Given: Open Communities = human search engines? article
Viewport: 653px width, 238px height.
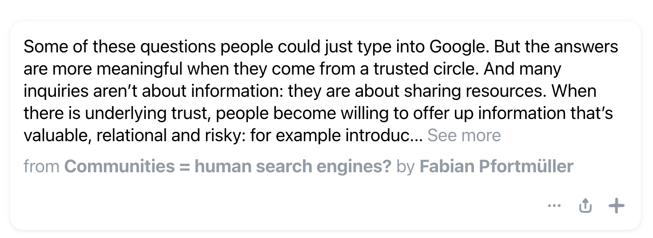Looking at the screenshot, I should point(228,167).
